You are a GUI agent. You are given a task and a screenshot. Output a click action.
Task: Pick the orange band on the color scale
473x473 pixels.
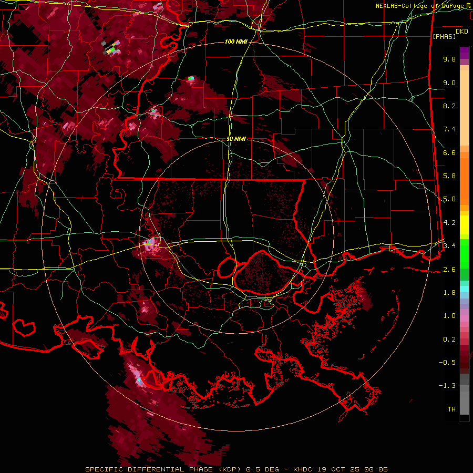pyautogui.click(x=464, y=181)
